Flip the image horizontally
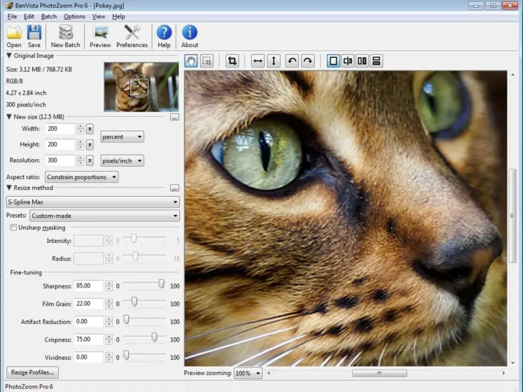Image resolution: width=523 pixels, height=392 pixels. pos(258,61)
